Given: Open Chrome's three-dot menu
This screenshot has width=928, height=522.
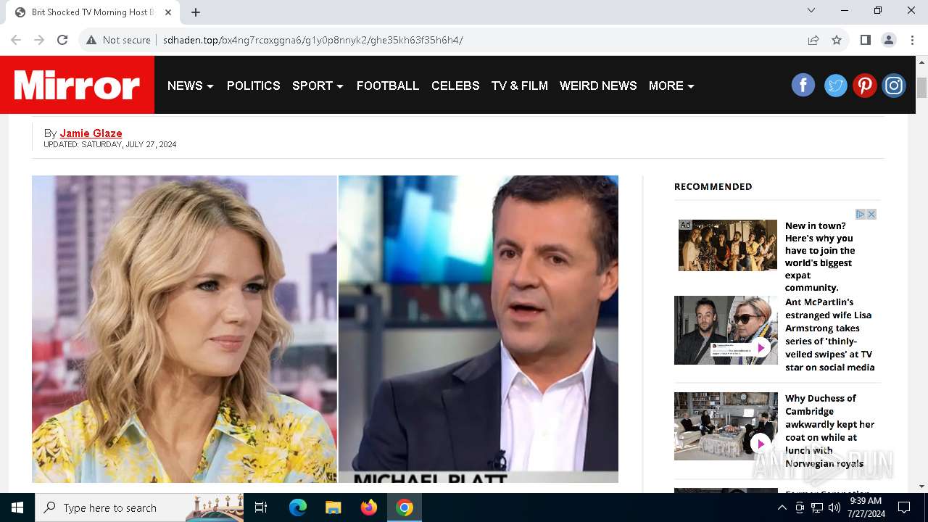Looking at the screenshot, I should click(912, 40).
